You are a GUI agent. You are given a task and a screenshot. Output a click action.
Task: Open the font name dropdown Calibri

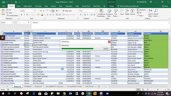tap(33, 11)
